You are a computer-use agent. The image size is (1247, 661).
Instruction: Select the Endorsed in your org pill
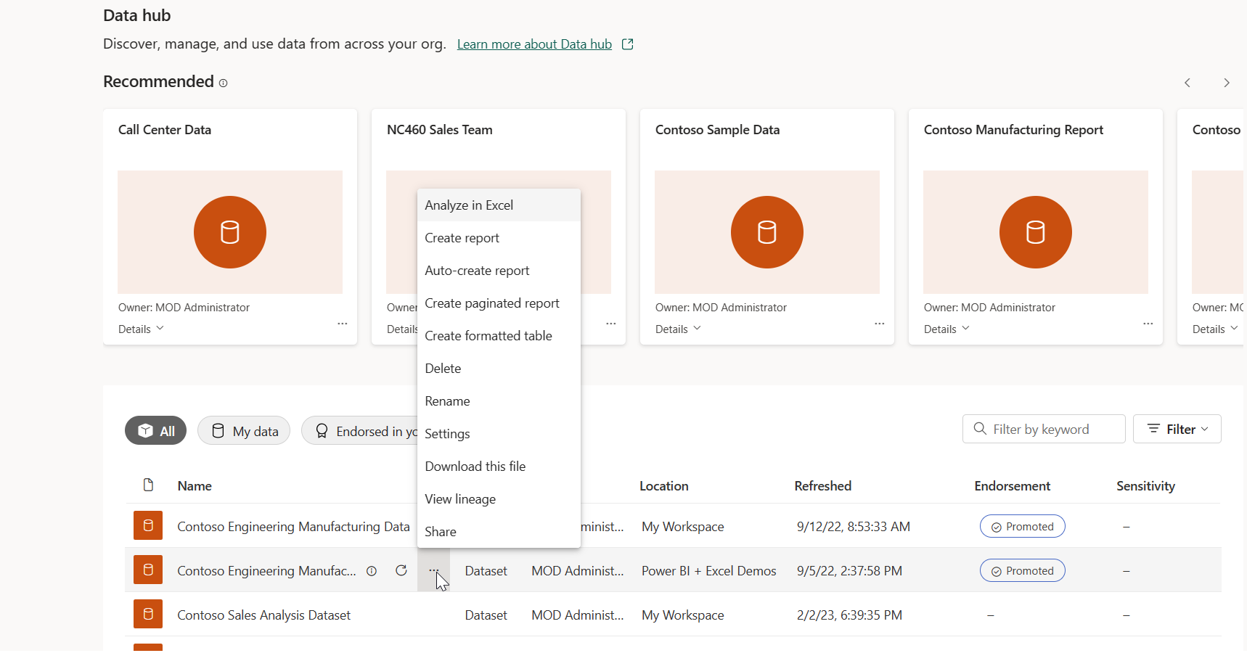click(x=360, y=431)
